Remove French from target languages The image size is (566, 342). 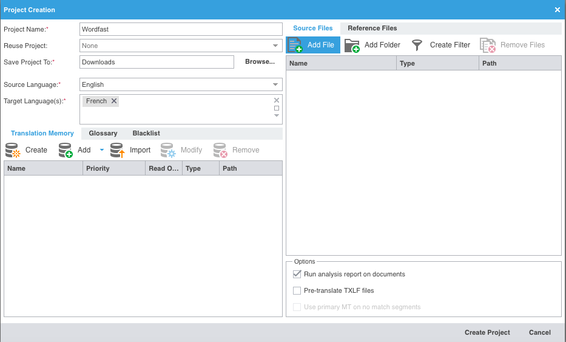click(113, 101)
